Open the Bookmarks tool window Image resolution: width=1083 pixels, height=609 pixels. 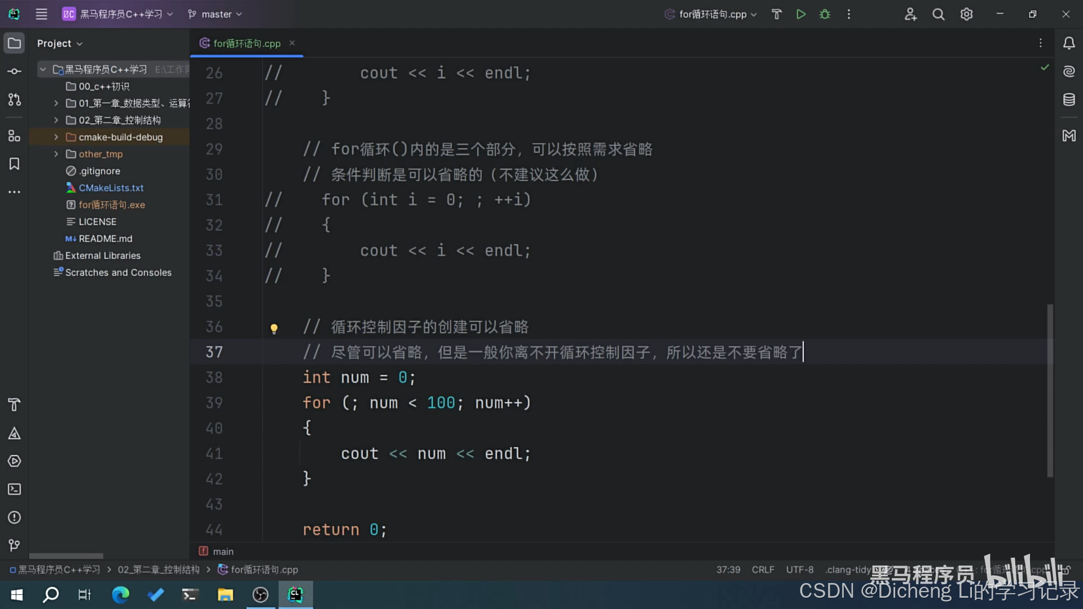(x=14, y=164)
